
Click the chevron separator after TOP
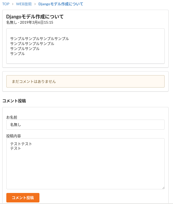13,4
